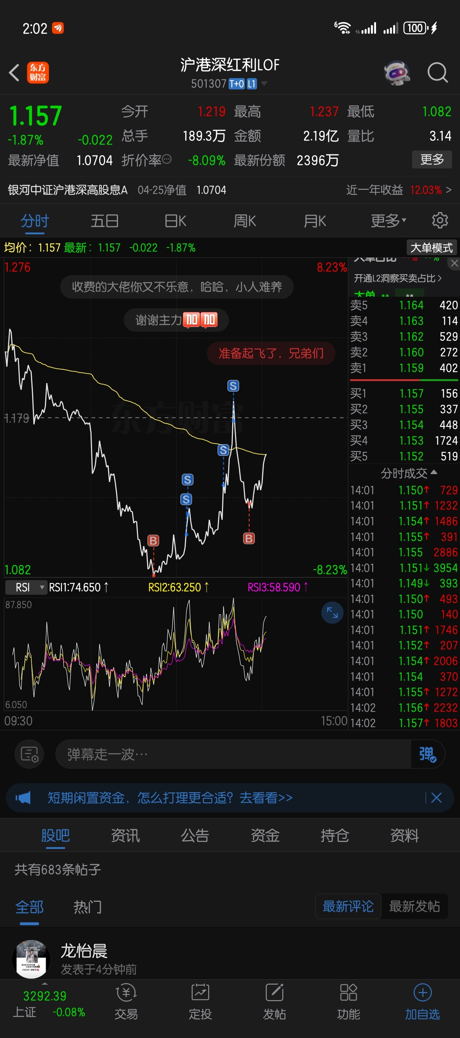Tap the megaphone announcement icon
This screenshot has height=1038, width=460.
(x=23, y=797)
